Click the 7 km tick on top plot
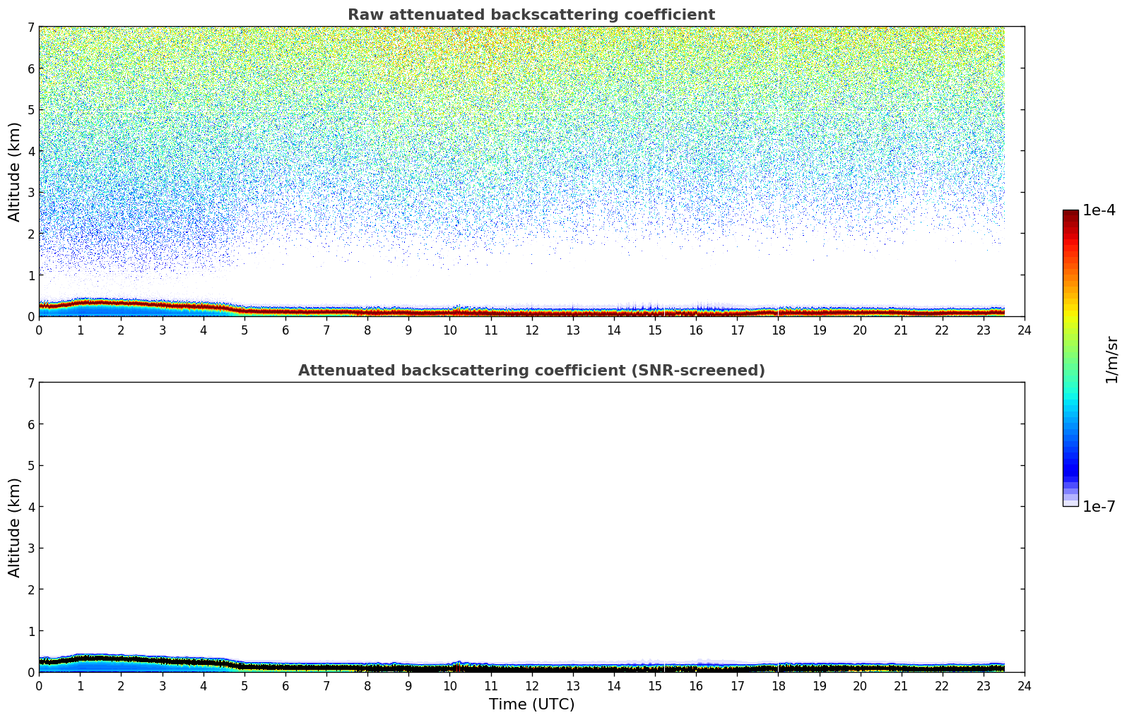 tap(30, 28)
